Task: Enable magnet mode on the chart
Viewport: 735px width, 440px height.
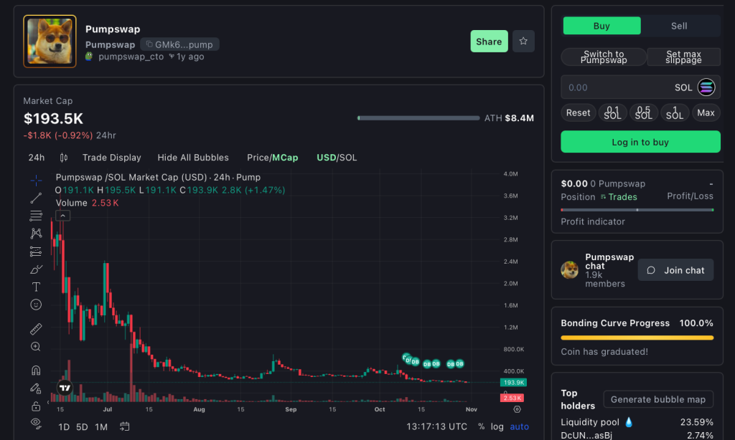Action: (35, 370)
